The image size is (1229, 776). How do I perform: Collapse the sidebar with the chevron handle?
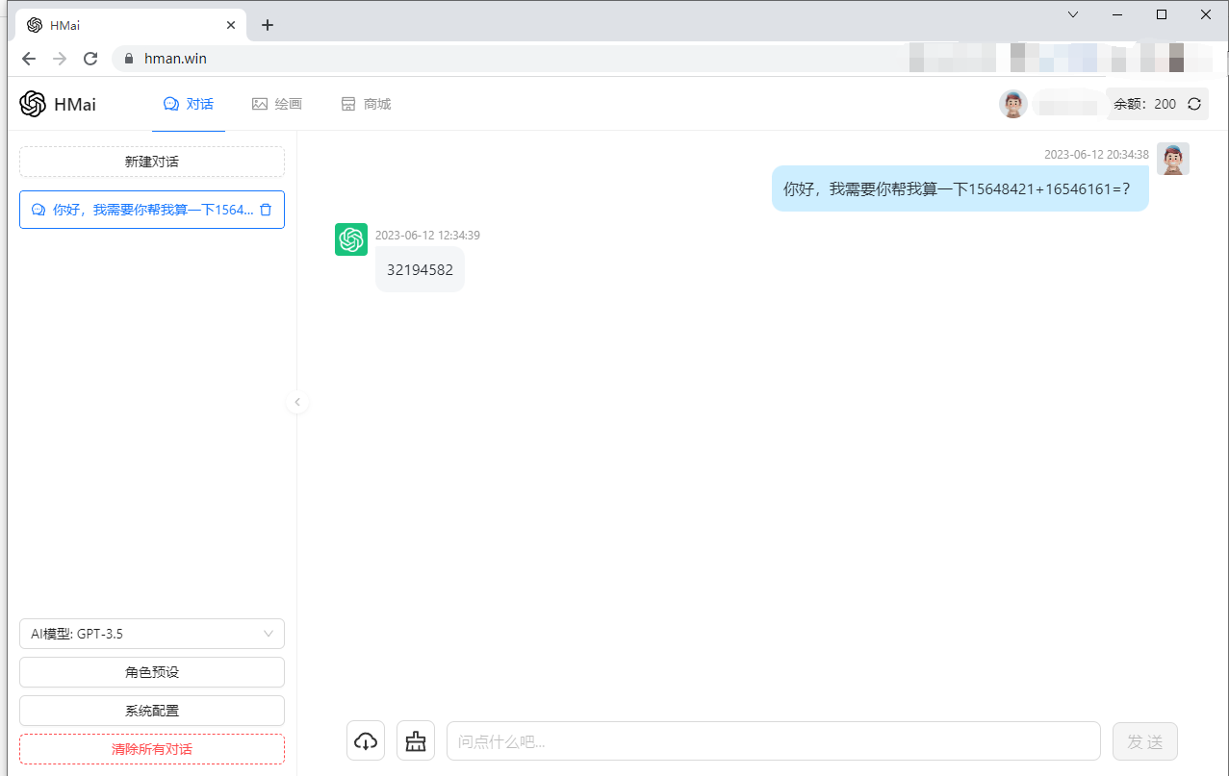click(x=297, y=402)
